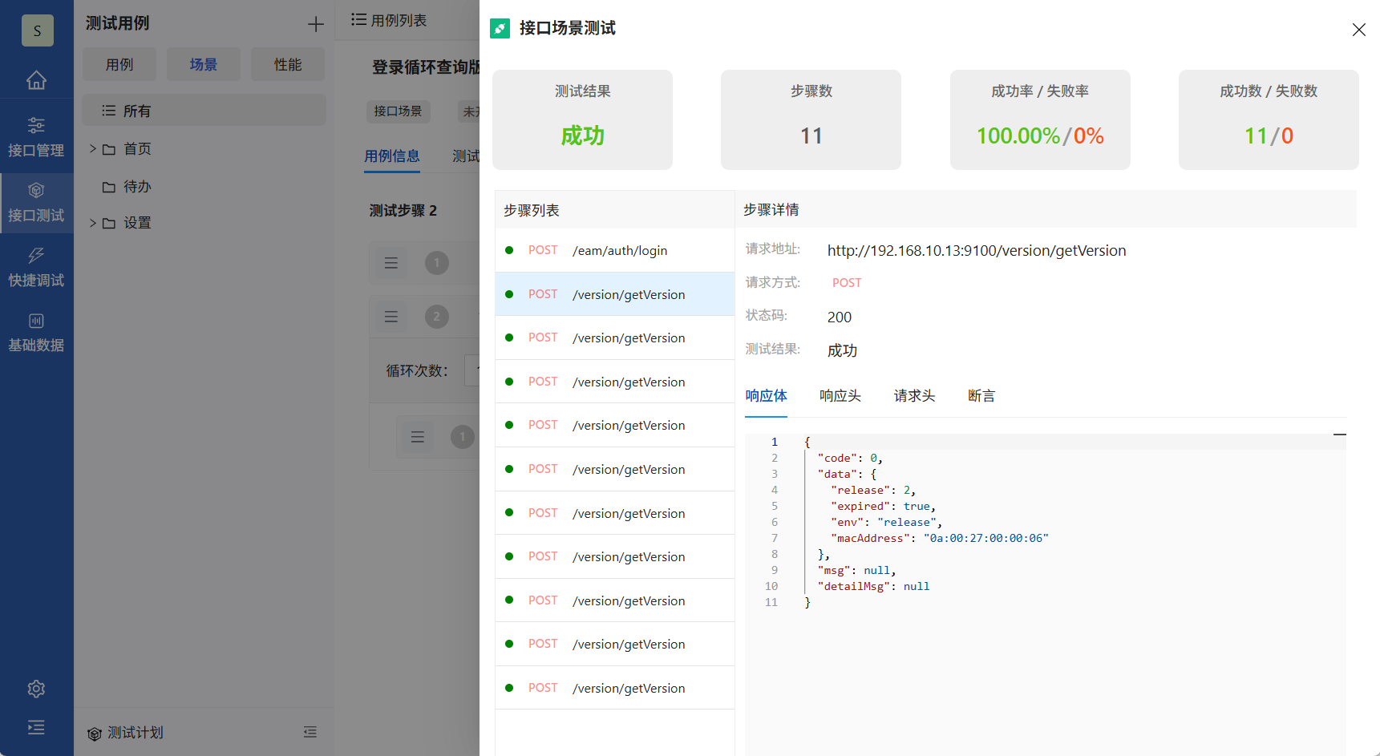Click the 成功率 / 失败率 summary card

(x=1040, y=119)
